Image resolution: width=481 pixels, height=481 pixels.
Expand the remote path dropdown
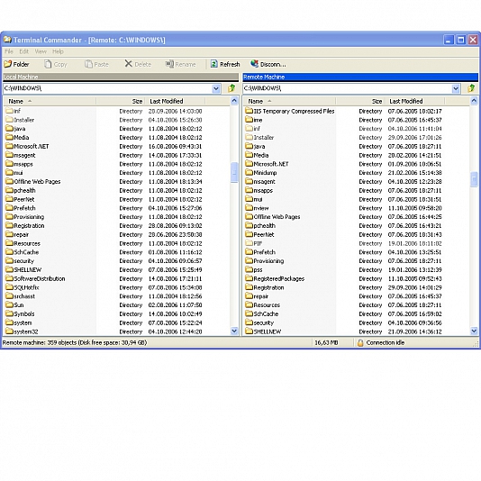pos(456,88)
